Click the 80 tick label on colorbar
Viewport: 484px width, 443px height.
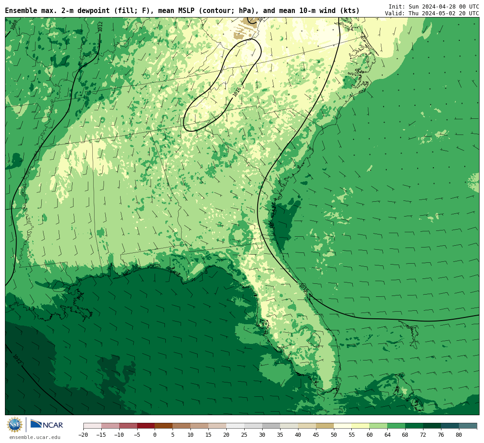(x=459, y=435)
